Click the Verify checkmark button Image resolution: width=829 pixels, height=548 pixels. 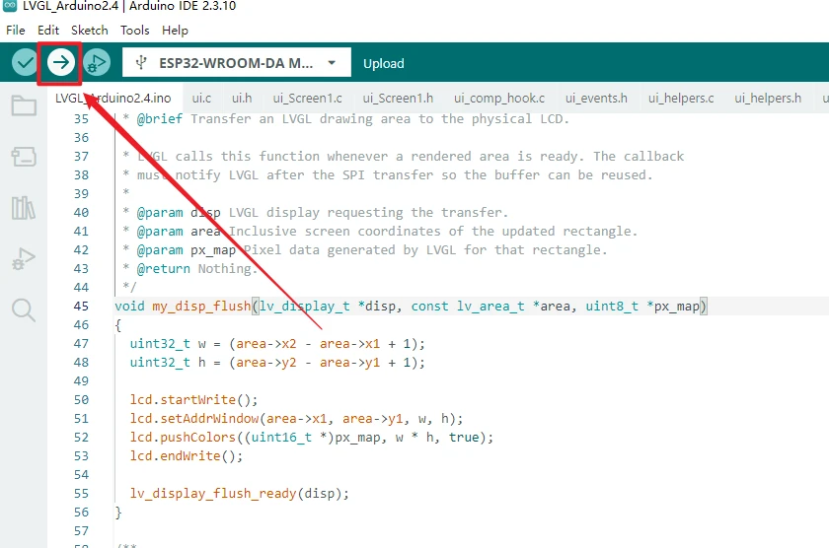pyautogui.click(x=25, y=63)
